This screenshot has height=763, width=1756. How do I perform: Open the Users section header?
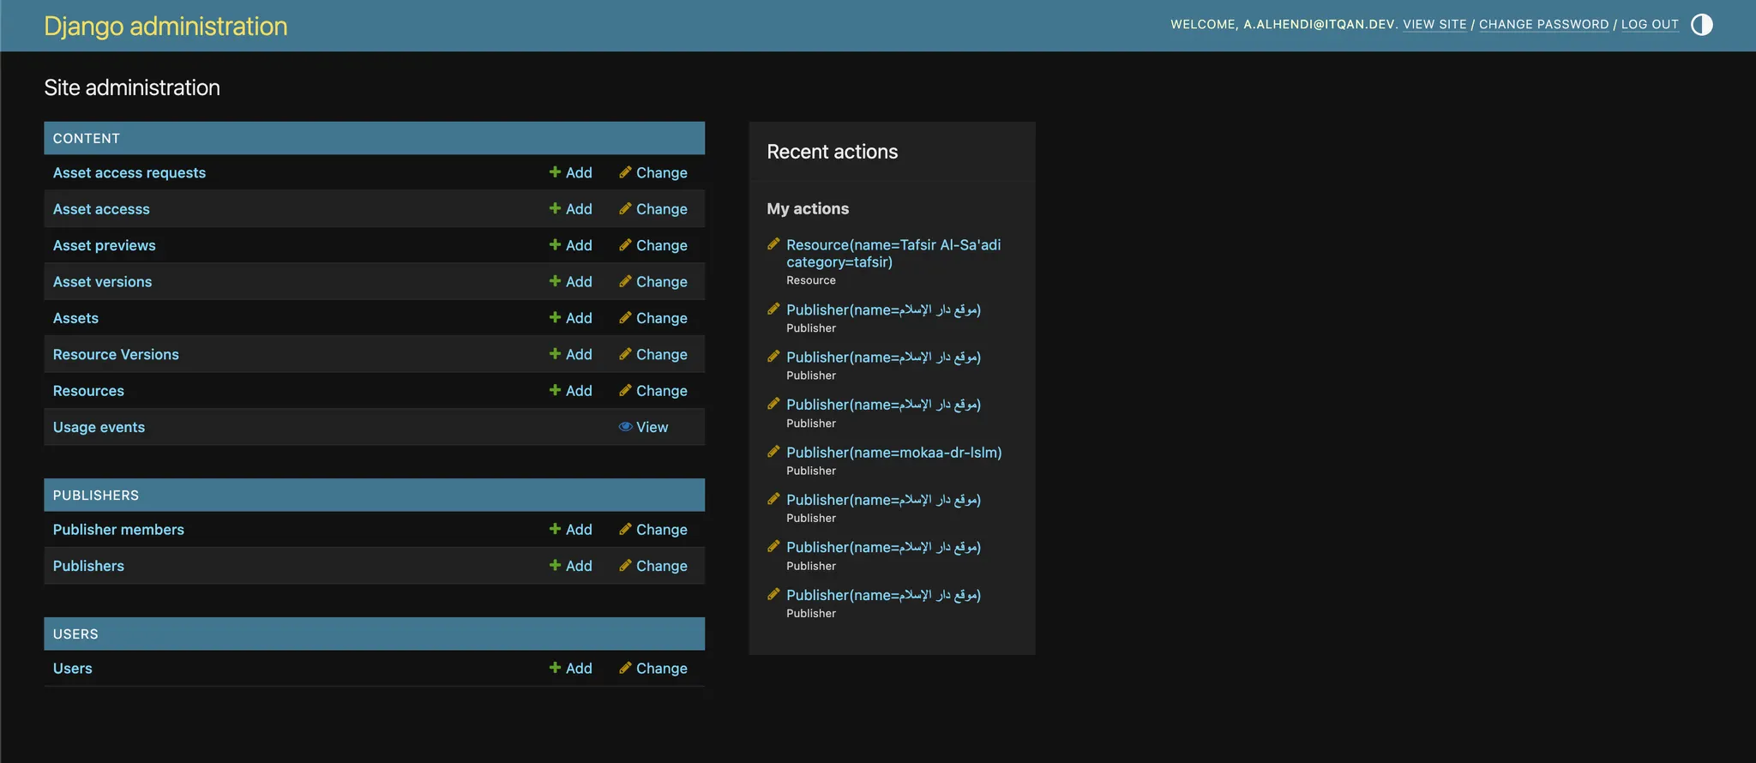point(75,634)
